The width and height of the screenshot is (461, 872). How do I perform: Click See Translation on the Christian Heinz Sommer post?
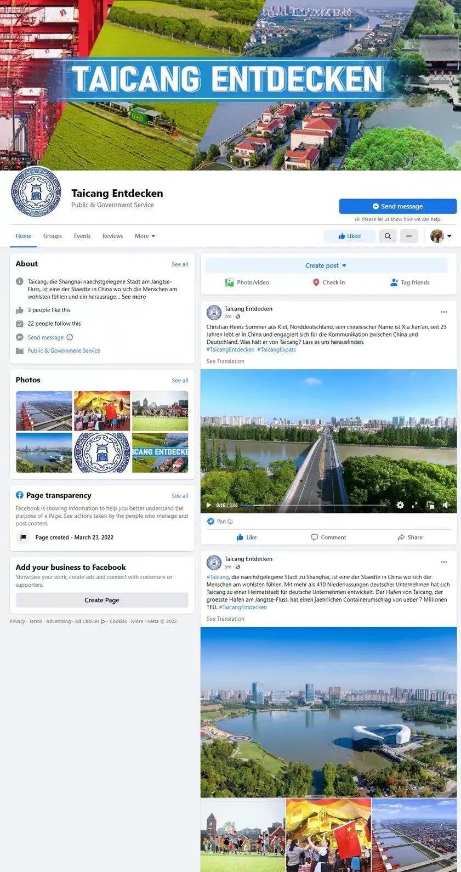[225, 361]
